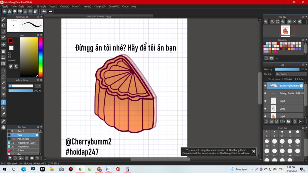This screenshot has width=308, height=173.
Task: Open gear settings for @Cherrybumm2 layer
Action: [x=301, y=86]
